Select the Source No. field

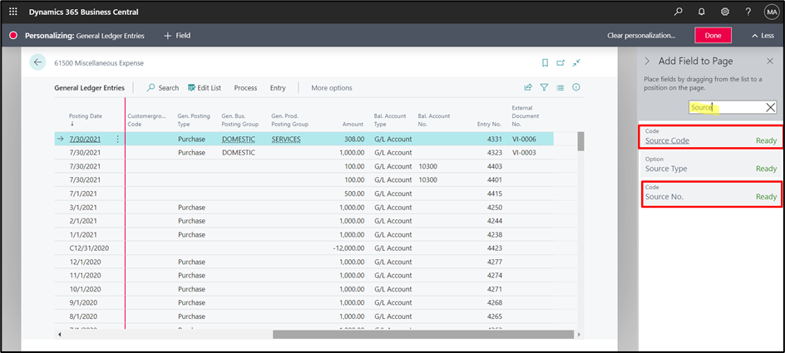[711, 193]
